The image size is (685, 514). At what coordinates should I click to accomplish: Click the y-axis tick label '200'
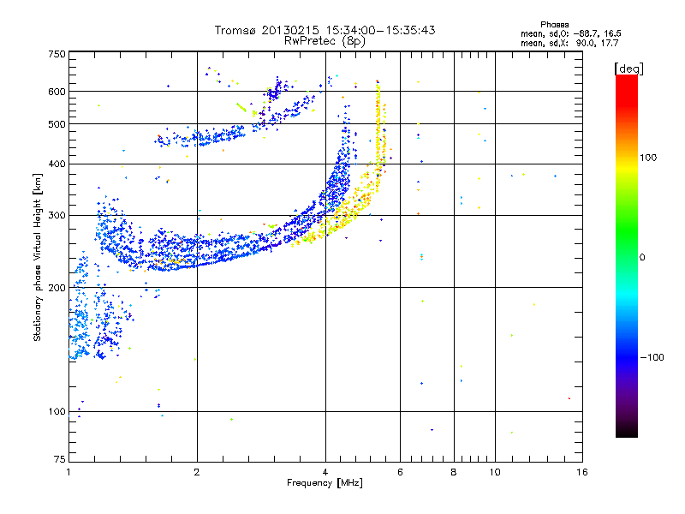57,288
